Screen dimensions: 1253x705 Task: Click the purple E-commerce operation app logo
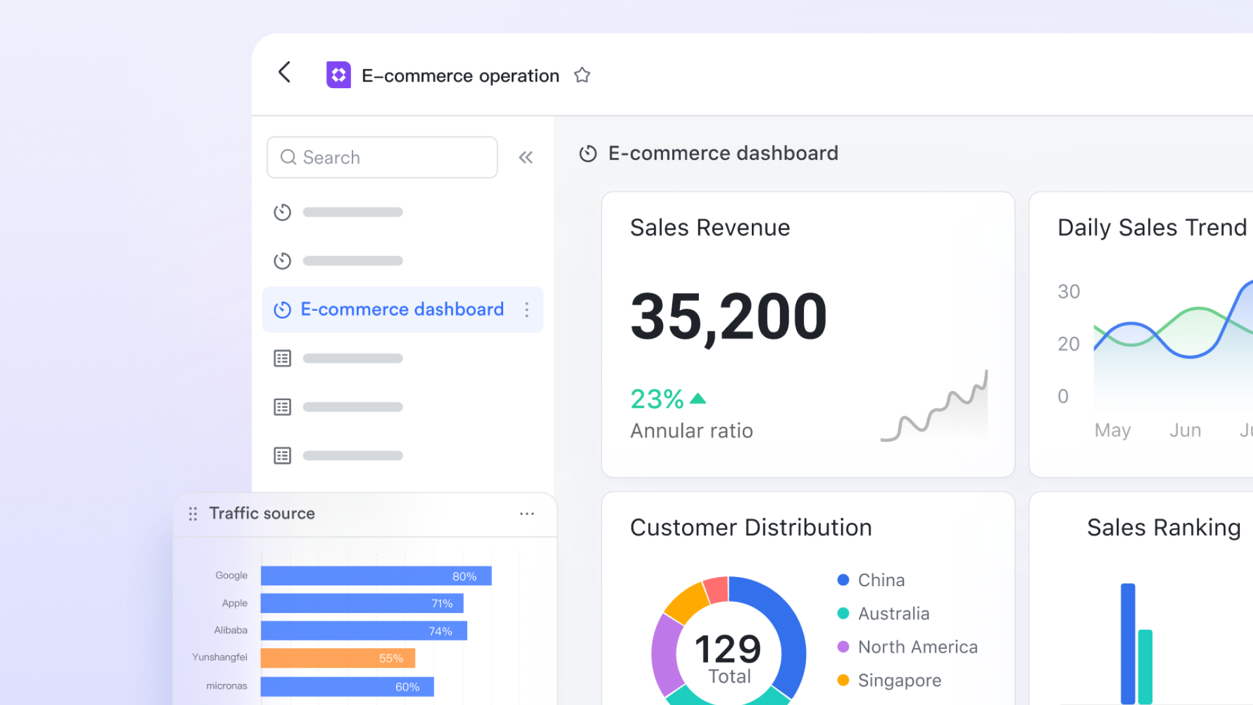(339, 75)
